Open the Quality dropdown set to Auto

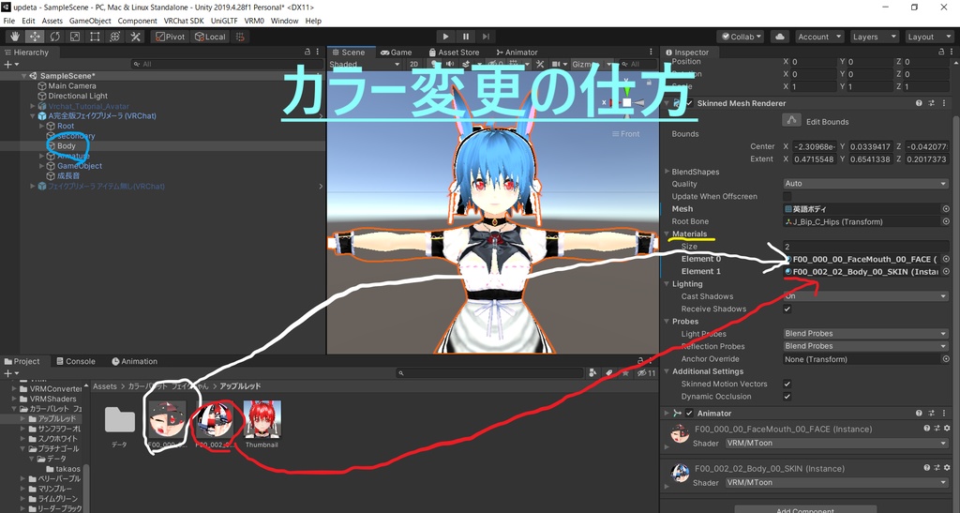pyautogui.click(x=865, y=184)
